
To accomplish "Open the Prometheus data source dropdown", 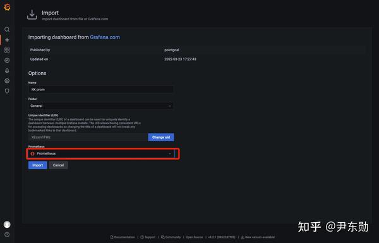I will pos(101,154).
